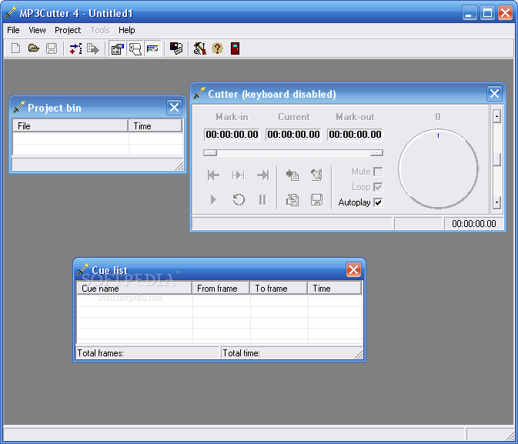Image resolution: width=518 pixels, height=444 pixels.
Task: Open the View menu
Action: tap(37, 30)
